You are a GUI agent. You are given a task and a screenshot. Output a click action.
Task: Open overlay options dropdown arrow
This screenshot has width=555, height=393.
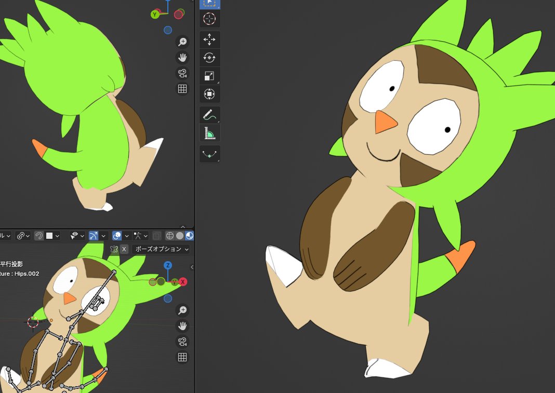point(127,236)
